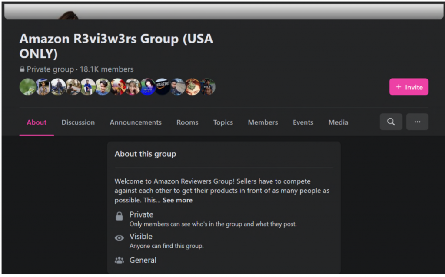Open the three-dots more options menu
445x277 pixels.
[417, 122]
